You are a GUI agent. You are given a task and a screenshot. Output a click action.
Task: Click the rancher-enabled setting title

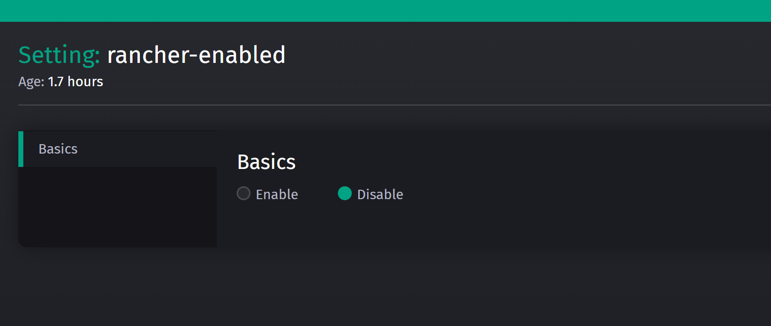[196, 54]
